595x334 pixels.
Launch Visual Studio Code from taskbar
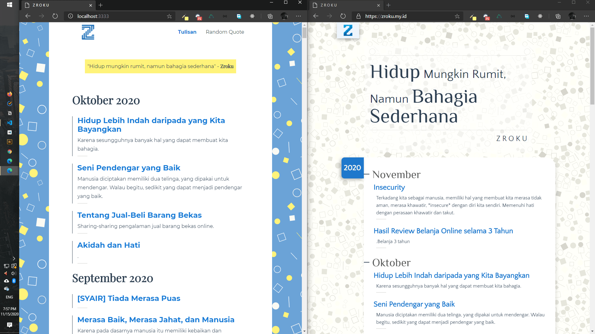(x=10, y=123)
